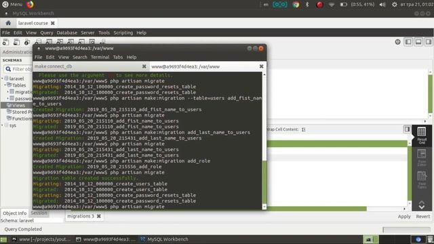This screenshot has width=434, height=244.
Task: Click the new SQL tab toolbar icon
Action: pyautogui.click(x=5, y=42)
